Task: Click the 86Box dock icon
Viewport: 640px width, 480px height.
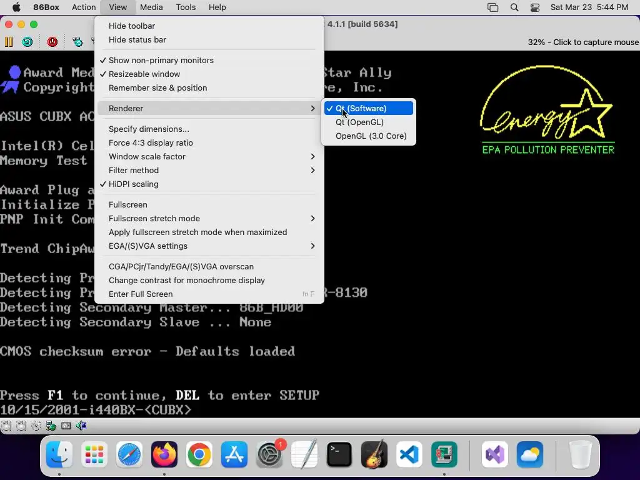Action: [444, 454]
